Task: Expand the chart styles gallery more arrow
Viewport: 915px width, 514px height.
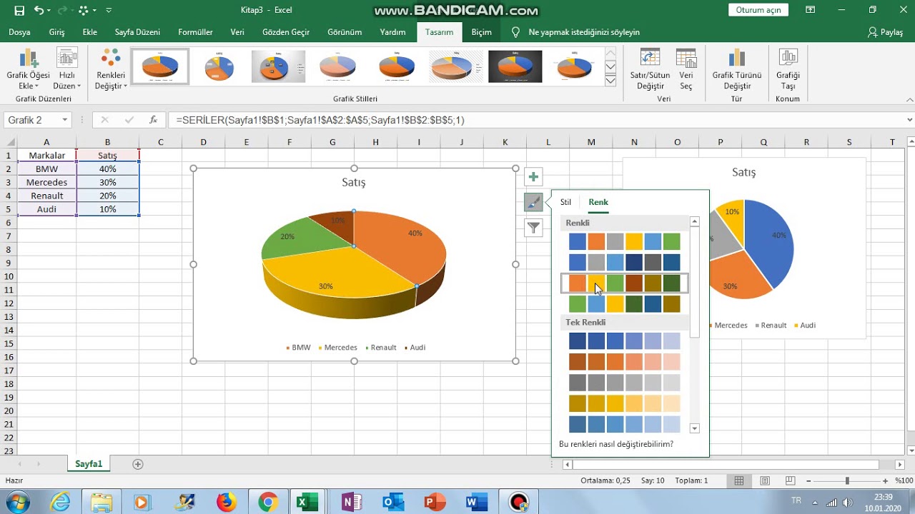Action: coord(610,81)
